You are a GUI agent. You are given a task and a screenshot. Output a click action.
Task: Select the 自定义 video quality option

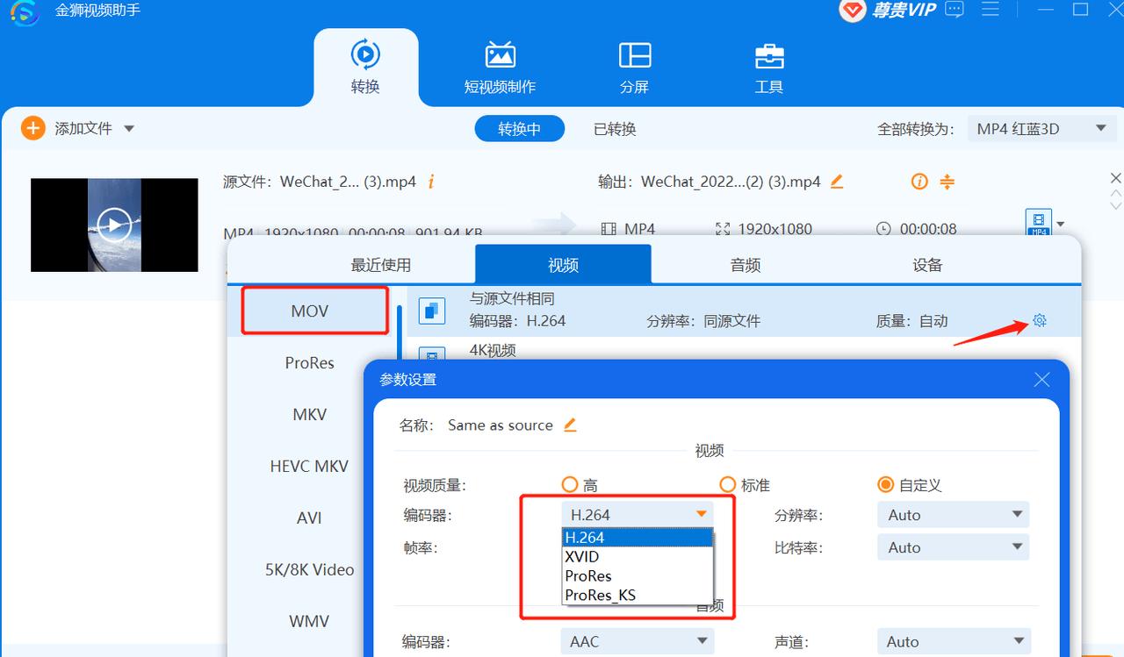885,484
